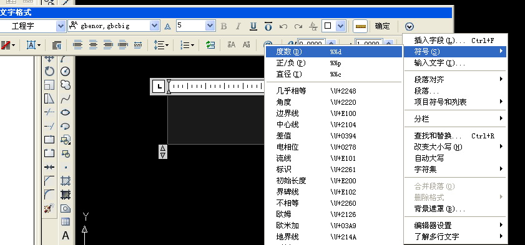The height and width of the screenshot is (245, 525).
Task: Toggle the ruler display button
Action: point(361,26)
